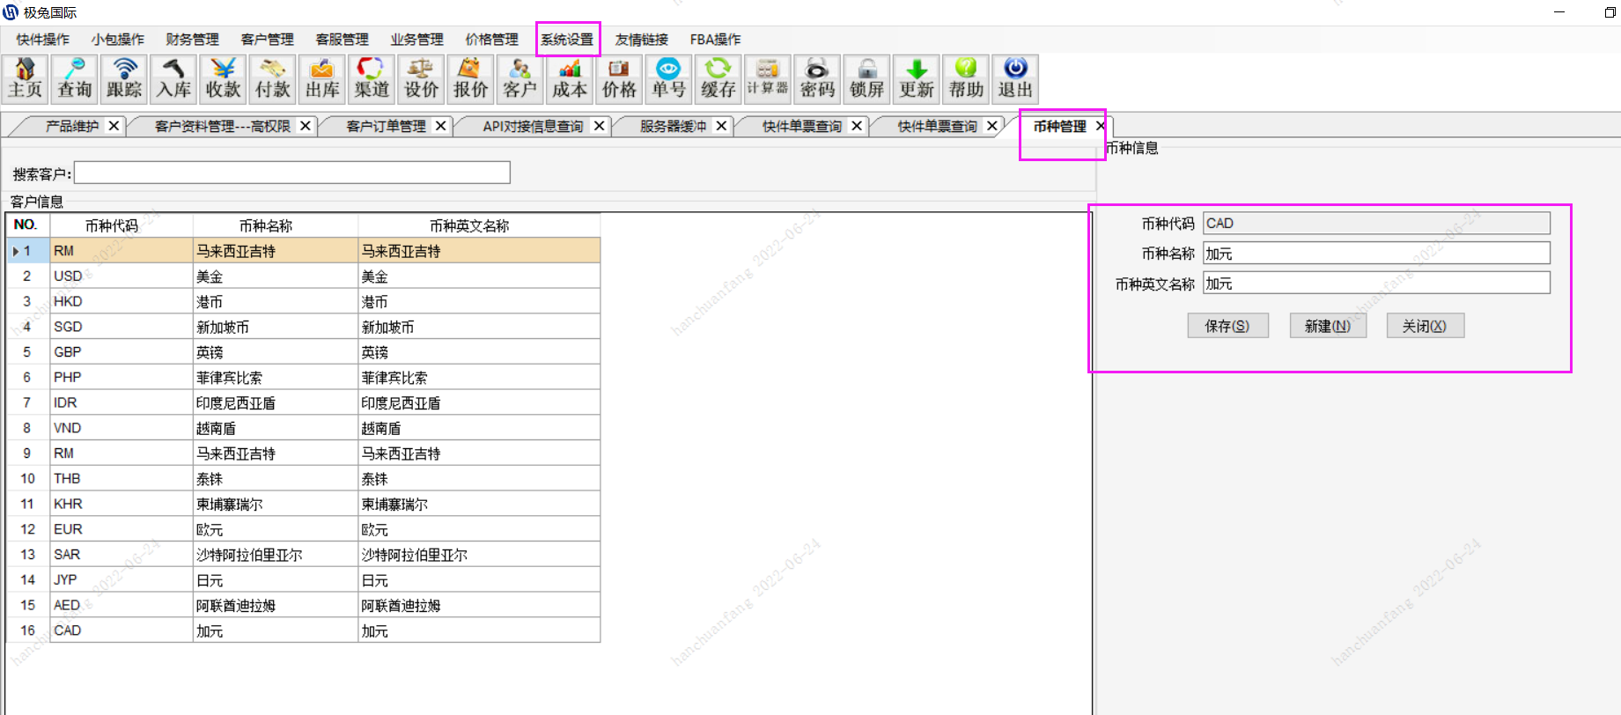Open the 收款 receipts toolbar icon
The width and height of the screenshot is (1621, 715).
(223, 79)
